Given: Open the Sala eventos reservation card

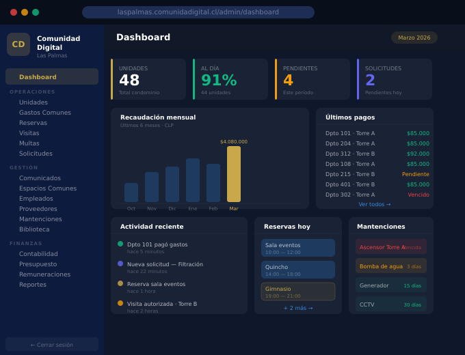Looking at the screenshot, I should pos(298,248).
